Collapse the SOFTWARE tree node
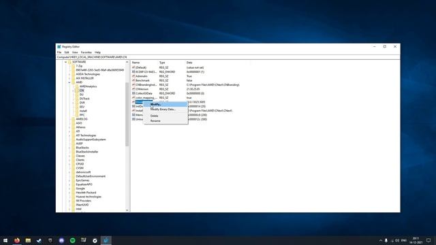Image resolution: width=436 pixels, height=245 pixels. [66, 62]
